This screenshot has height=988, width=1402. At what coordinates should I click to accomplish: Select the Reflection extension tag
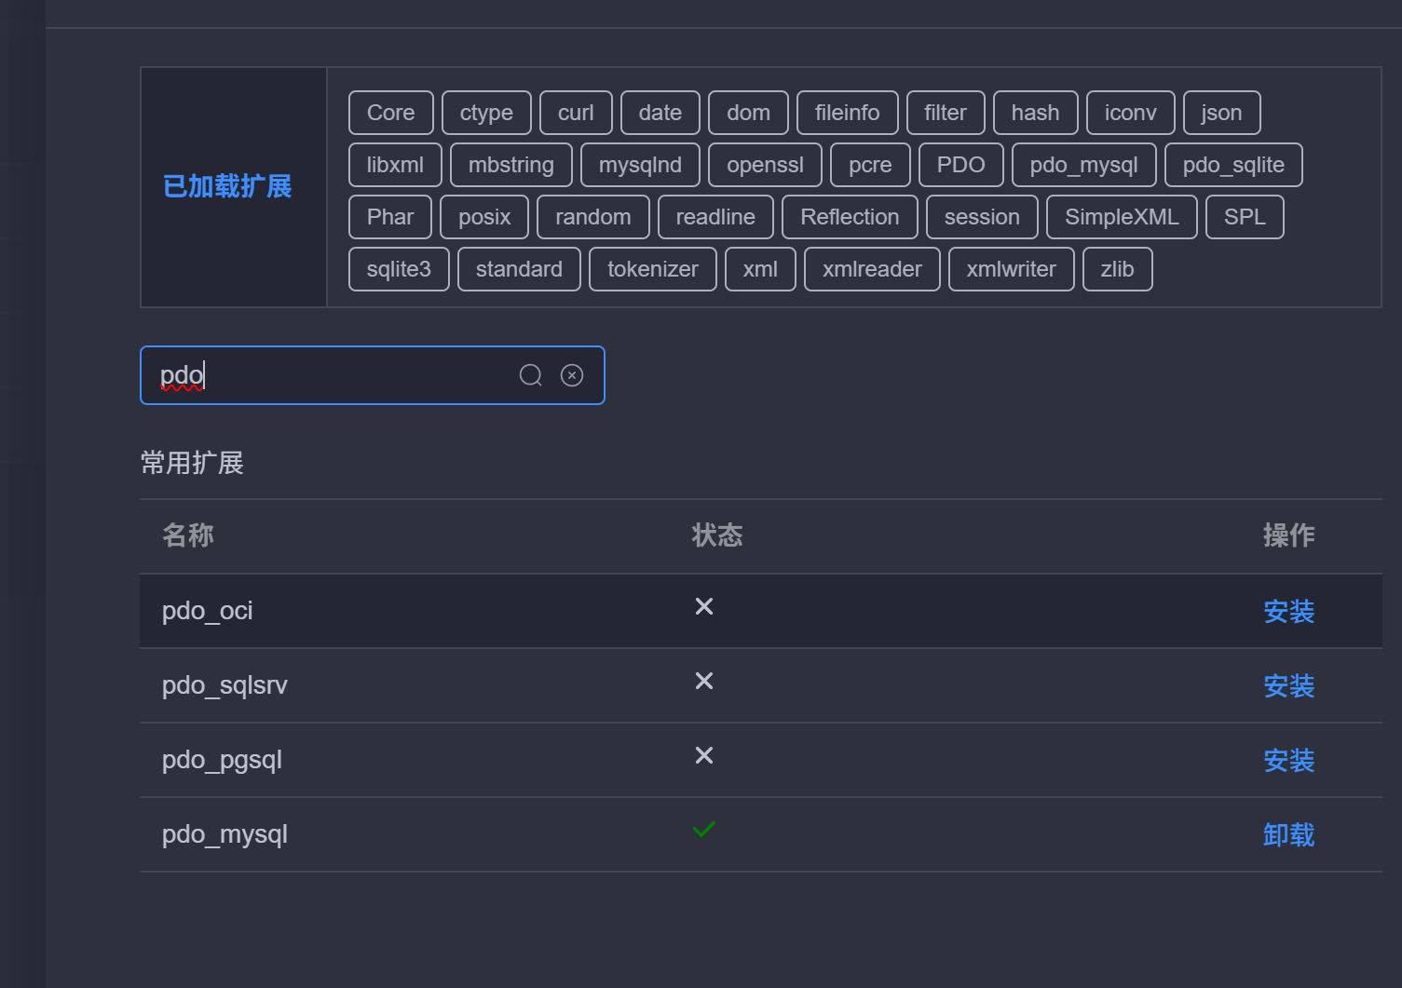coord(850,217)
